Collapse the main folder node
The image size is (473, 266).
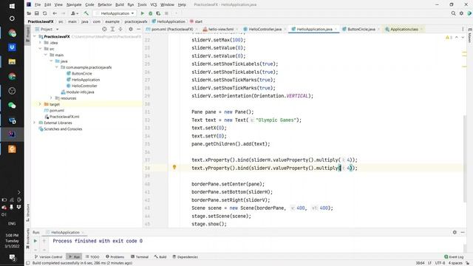(x=46, y=55)
